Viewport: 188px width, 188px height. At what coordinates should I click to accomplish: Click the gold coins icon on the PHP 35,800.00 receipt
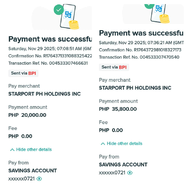(164, 19)
